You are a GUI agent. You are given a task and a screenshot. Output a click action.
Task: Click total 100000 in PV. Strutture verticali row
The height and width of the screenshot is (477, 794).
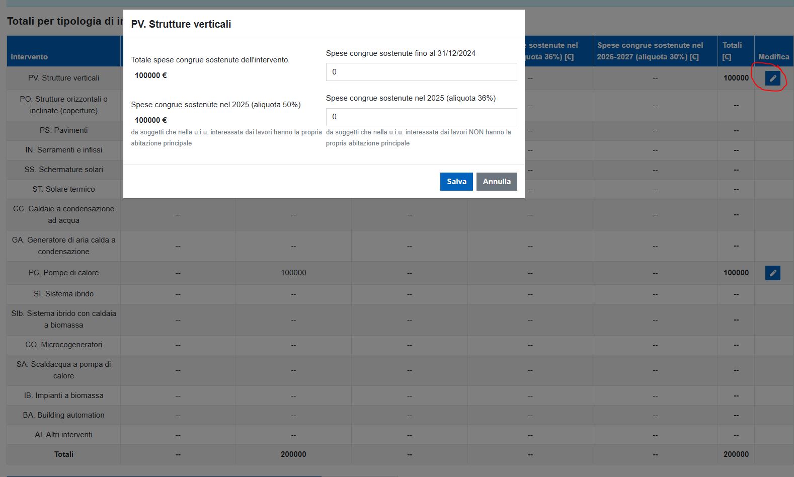736,78
